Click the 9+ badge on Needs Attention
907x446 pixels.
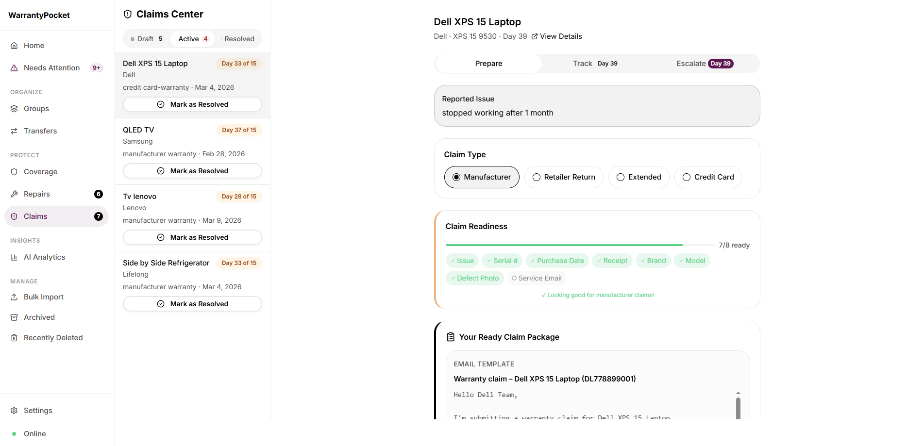coord(97,68)
